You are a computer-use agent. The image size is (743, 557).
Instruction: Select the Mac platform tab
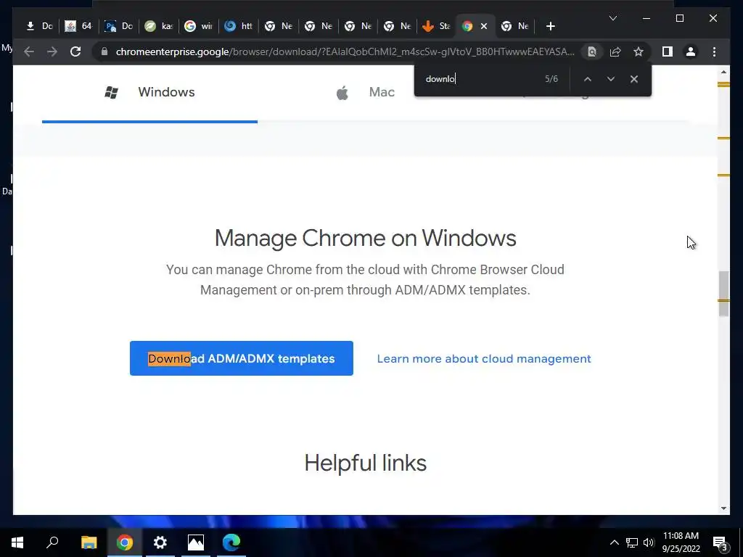tap(366, 92)
